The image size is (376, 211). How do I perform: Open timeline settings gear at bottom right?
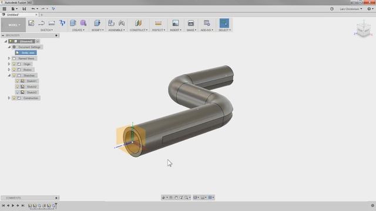(x=372, y=206)
